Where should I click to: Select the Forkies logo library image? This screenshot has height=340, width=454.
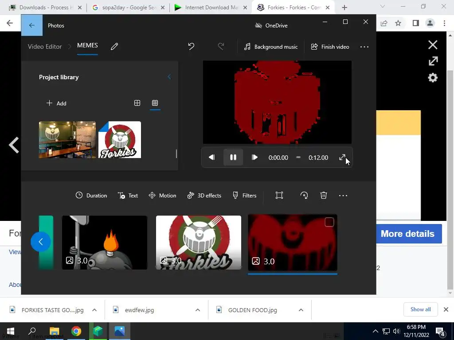tap(120, 139)
